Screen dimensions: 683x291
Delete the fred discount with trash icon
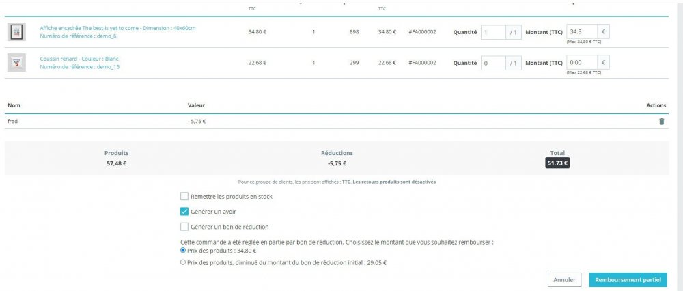(x=661, y=122)
